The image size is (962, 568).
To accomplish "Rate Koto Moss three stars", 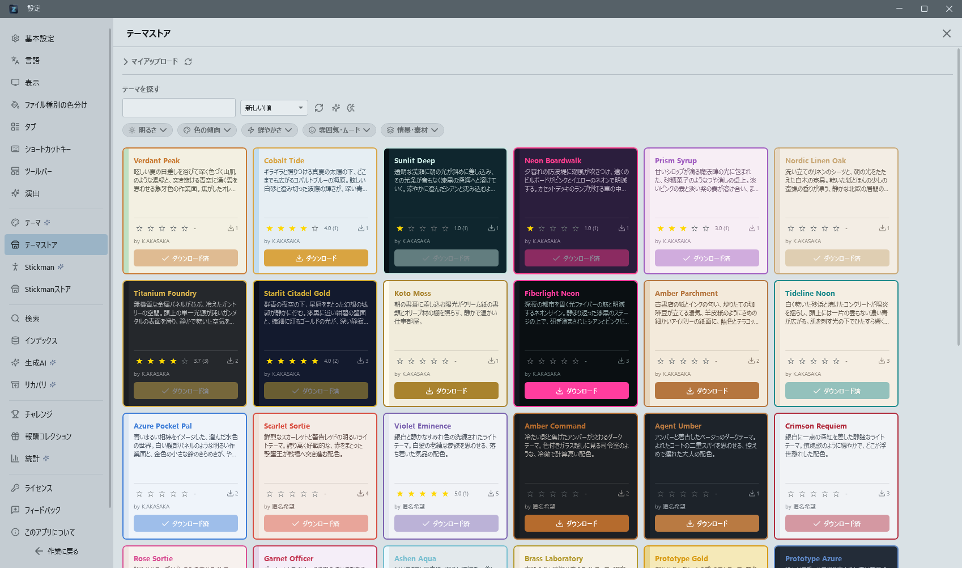I will (x=423, y=361).
